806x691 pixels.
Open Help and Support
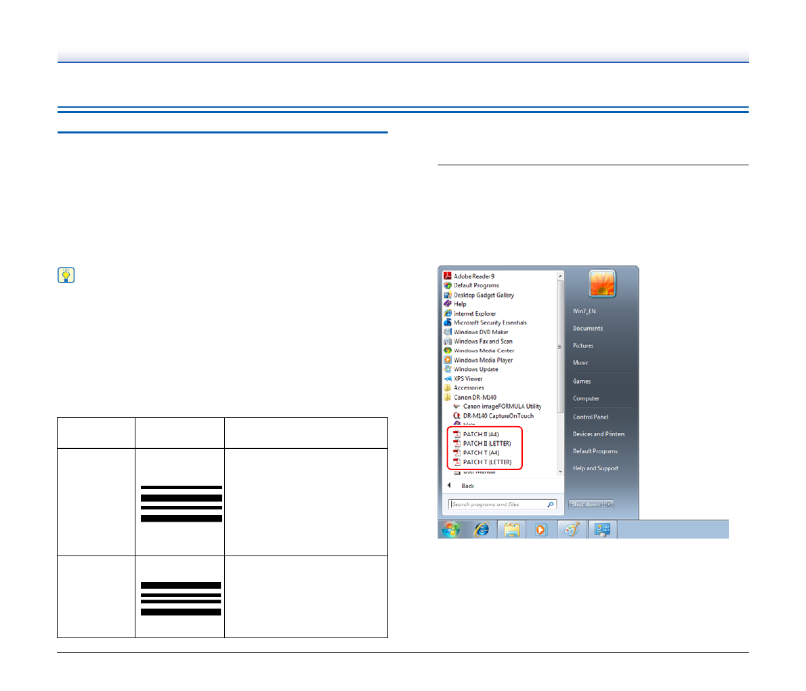coord(595,468)
